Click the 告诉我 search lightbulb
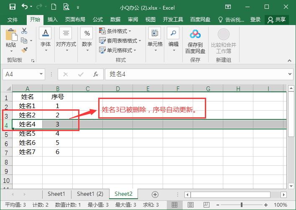The width and height of the screenshot is (296, 210). pos(220,20)
